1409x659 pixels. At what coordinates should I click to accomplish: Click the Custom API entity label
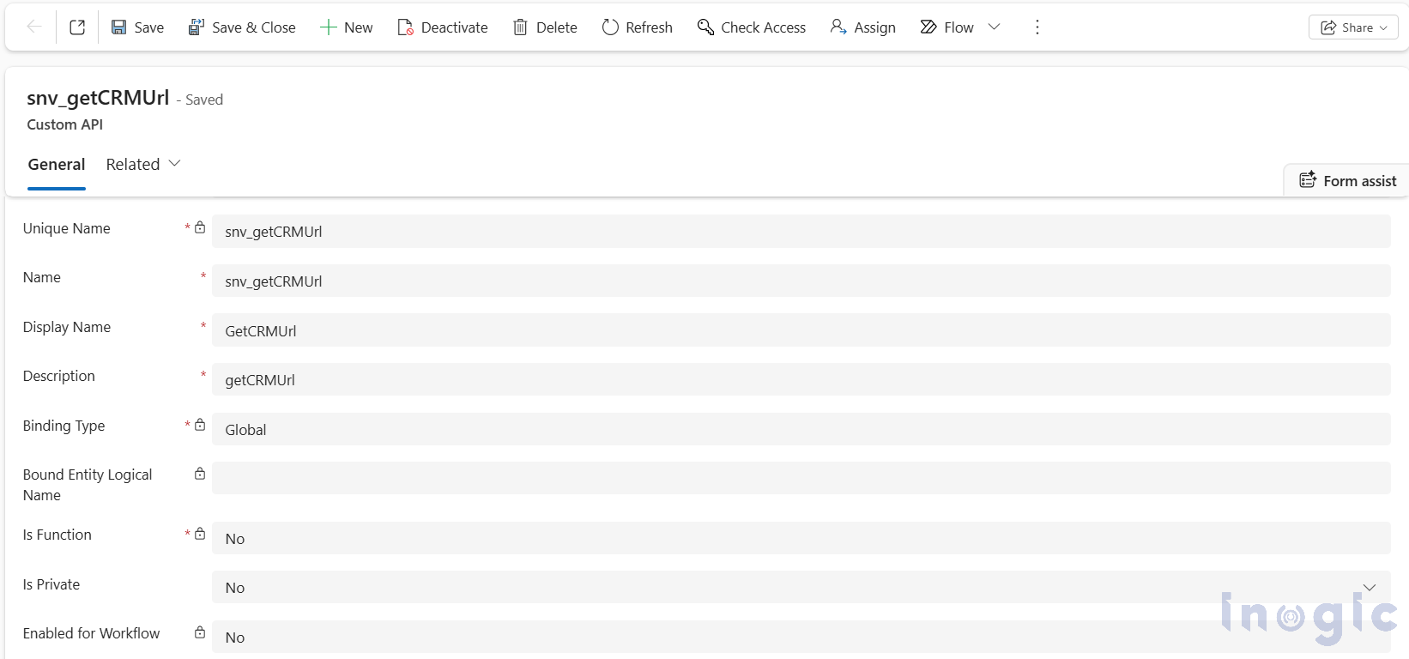65,124
